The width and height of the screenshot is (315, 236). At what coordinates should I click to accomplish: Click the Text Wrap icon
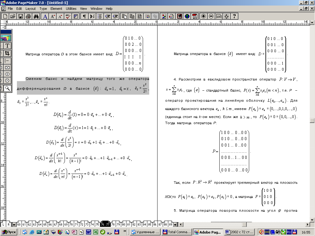click(147, 16)
